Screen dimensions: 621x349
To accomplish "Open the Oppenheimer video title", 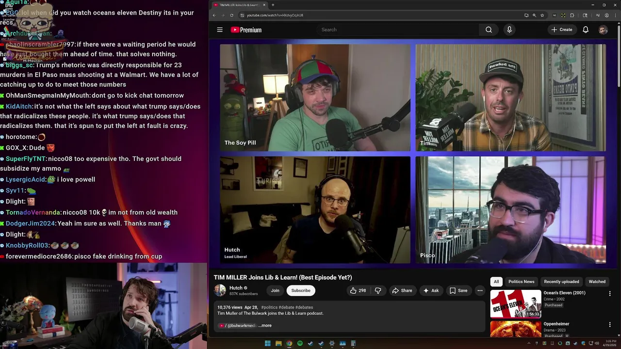I will point(556,324).
